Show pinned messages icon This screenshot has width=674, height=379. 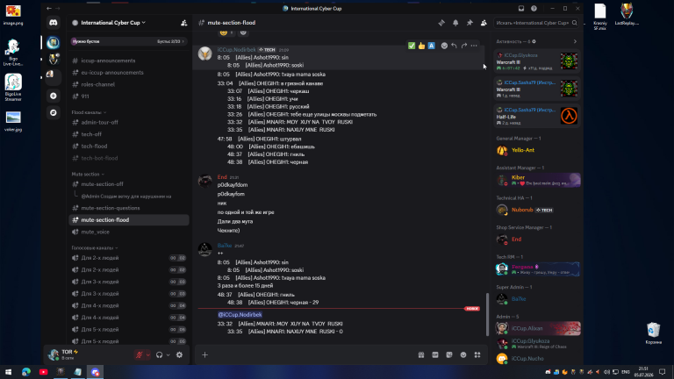click(470, 23)
